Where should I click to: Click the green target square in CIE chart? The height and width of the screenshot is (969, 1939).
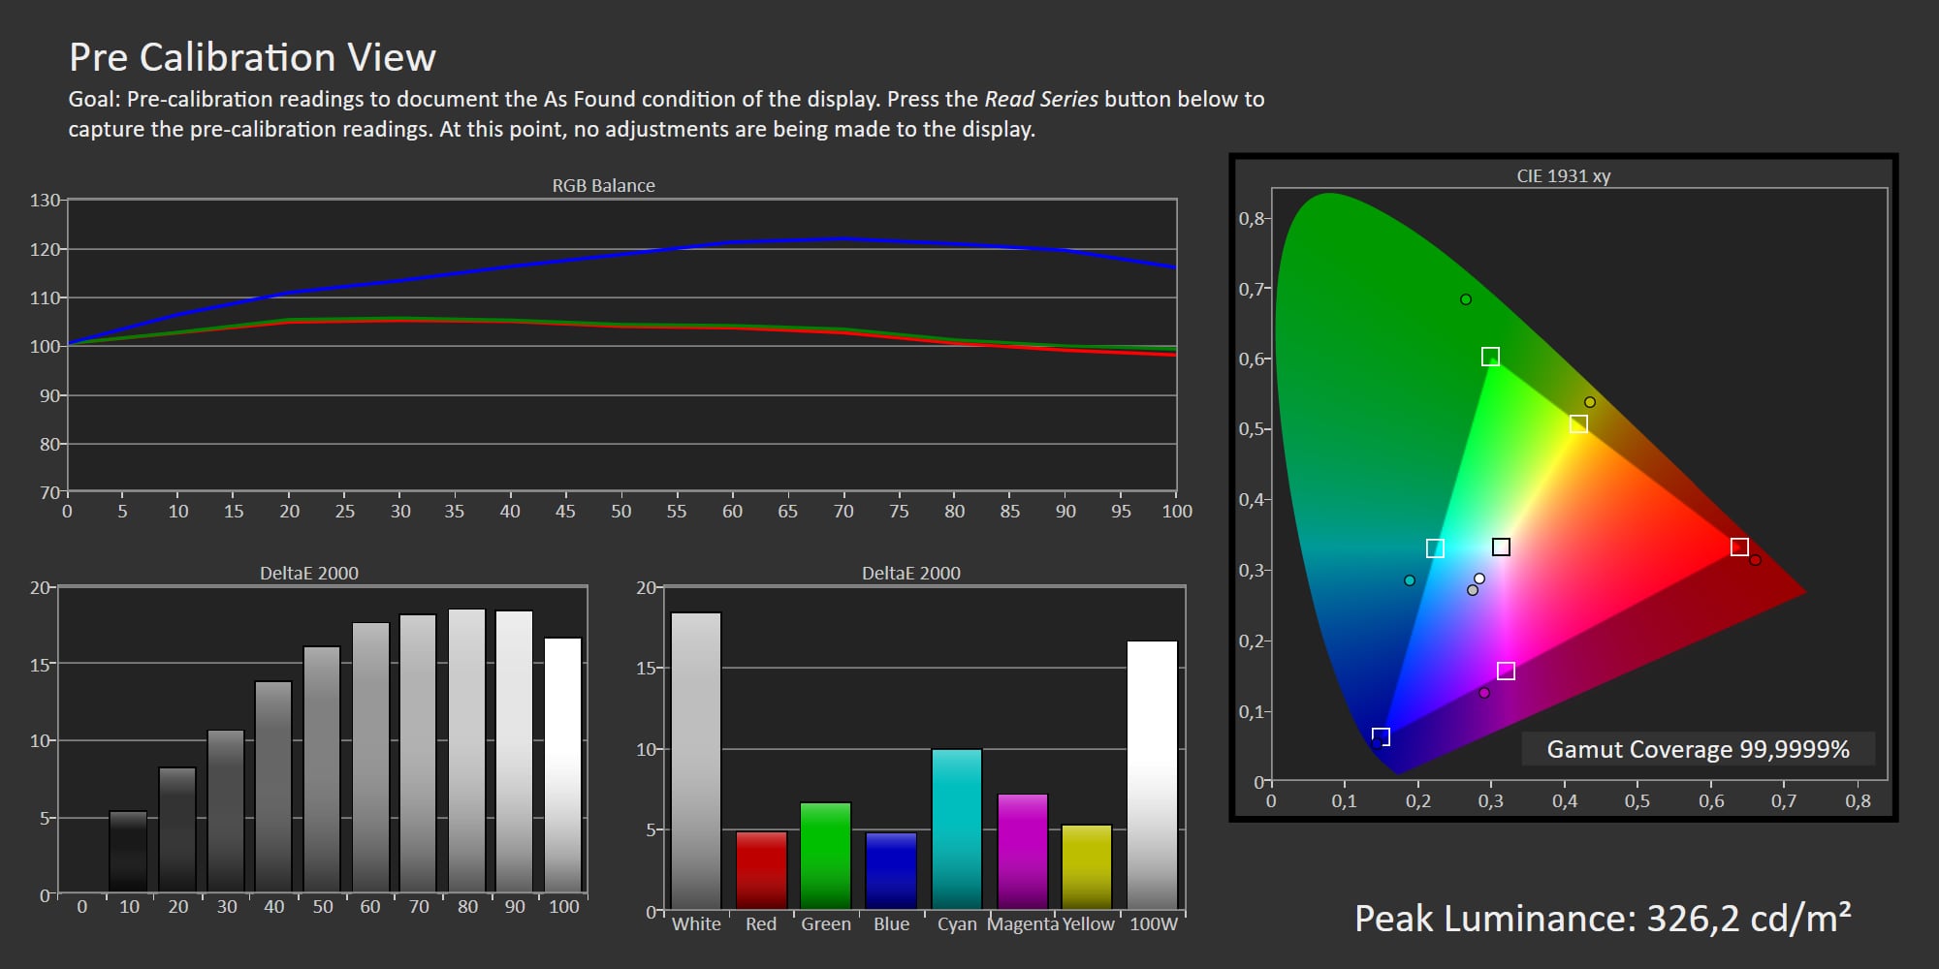1490,357
